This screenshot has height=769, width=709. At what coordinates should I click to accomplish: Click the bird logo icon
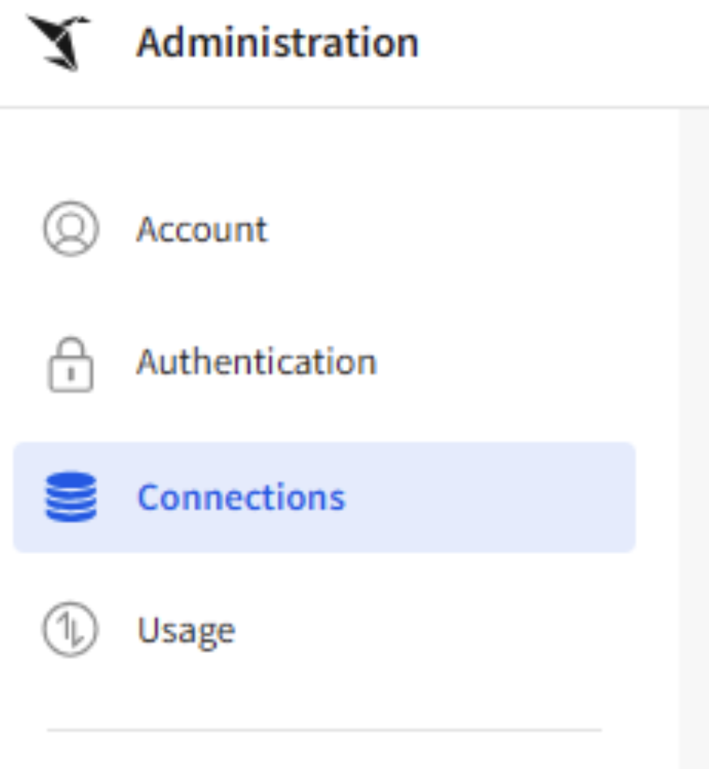59,42
